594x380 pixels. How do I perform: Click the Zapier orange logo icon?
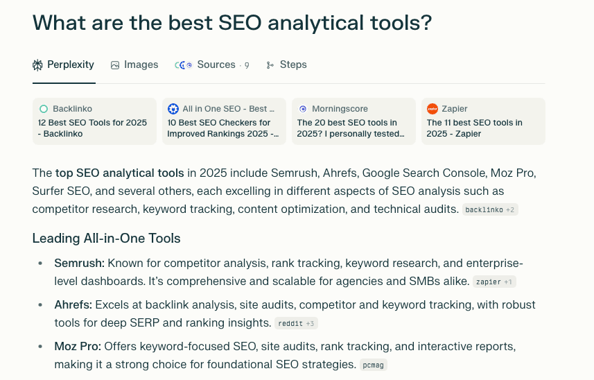tap(433, 109)
